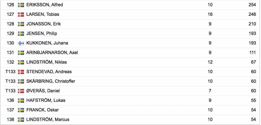The width and height of the screenshot is (261, 125).
Task: Click Sweden flag next to LINDSTRÖM, Marcus
Action: click(x=21, y=120)
